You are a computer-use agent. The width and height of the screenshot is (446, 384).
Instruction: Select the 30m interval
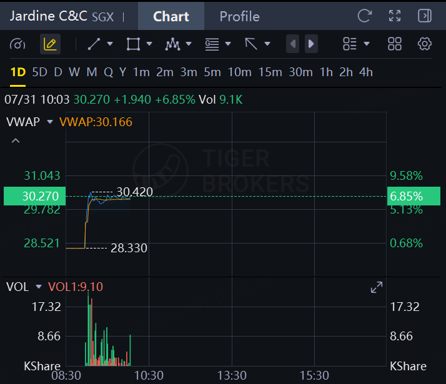[300, 72]
